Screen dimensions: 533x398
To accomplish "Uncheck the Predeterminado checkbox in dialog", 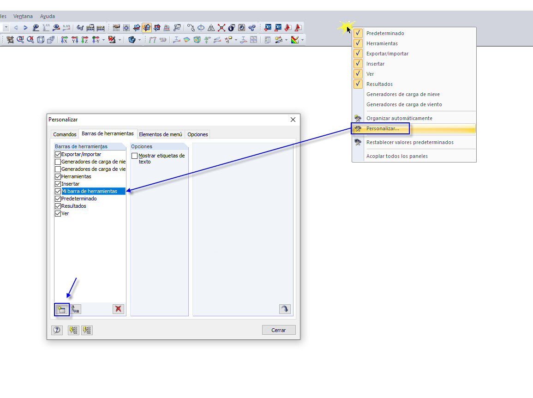I will [x=58, y=199].
